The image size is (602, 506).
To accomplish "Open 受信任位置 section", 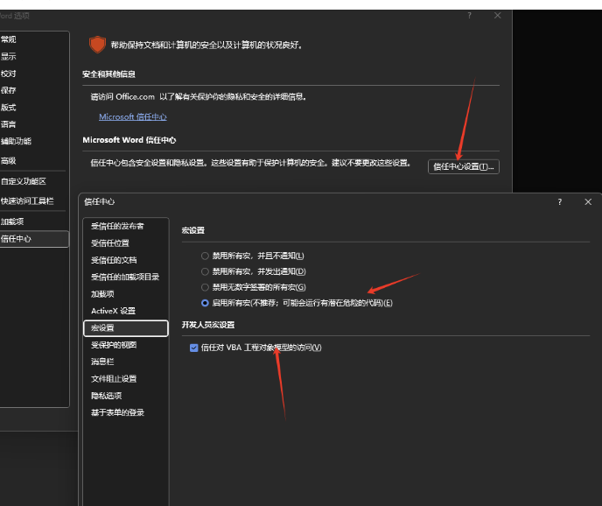I will click(110, 243).
